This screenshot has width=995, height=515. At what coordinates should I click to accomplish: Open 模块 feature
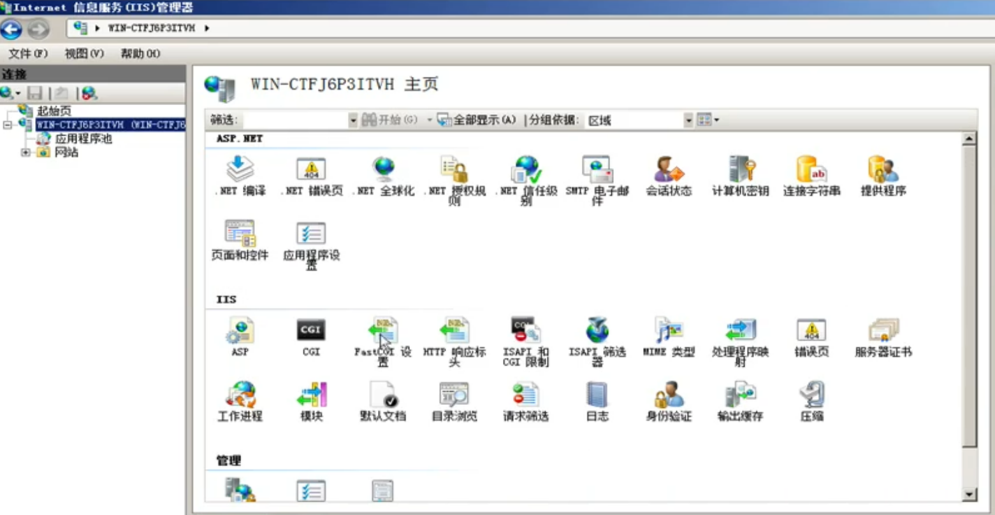311,401
